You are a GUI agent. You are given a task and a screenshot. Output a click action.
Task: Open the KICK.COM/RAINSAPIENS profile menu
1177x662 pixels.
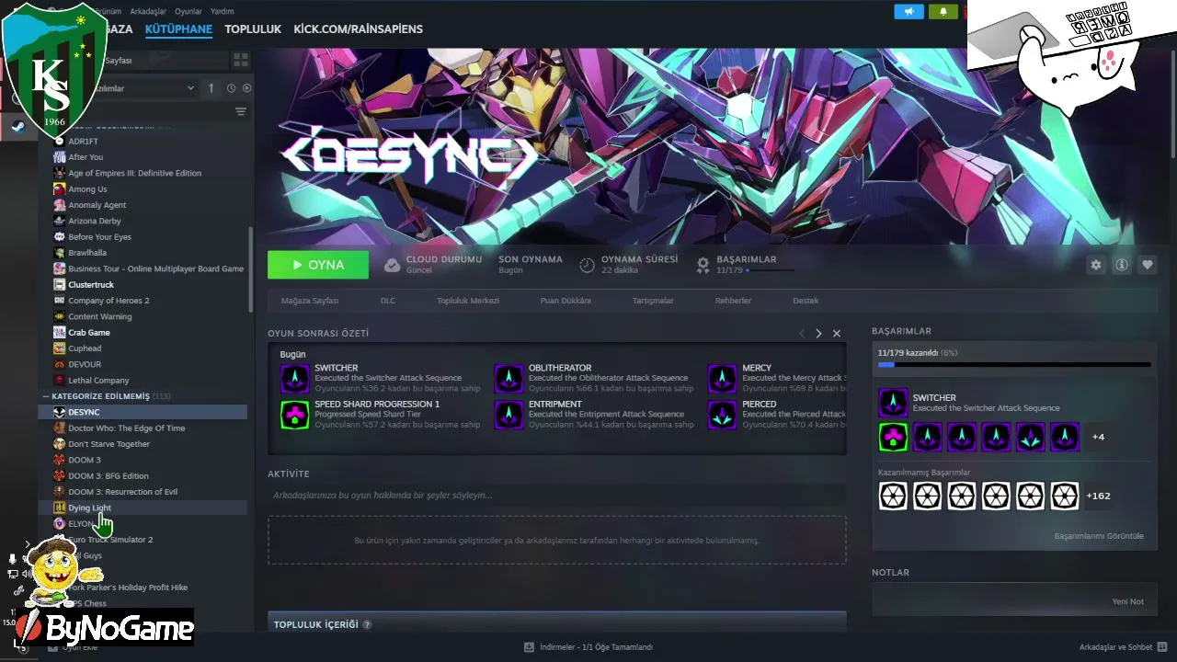coord(359,29)
